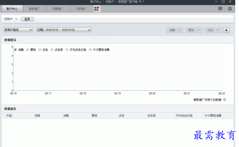
Task: Click the 09-22 axis label
Action: pos(221,94)
